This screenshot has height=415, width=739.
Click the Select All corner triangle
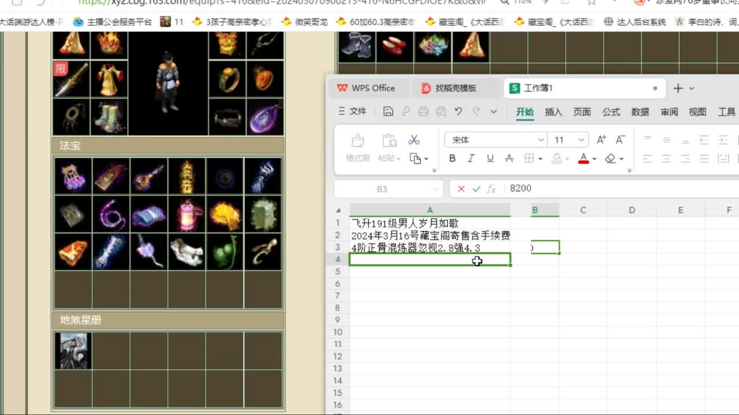click(338, 210)
